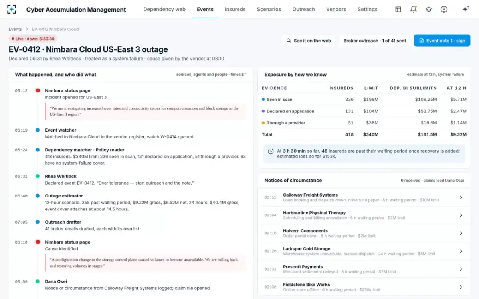Expand the Prescott Payments notice

click(461, 269)
